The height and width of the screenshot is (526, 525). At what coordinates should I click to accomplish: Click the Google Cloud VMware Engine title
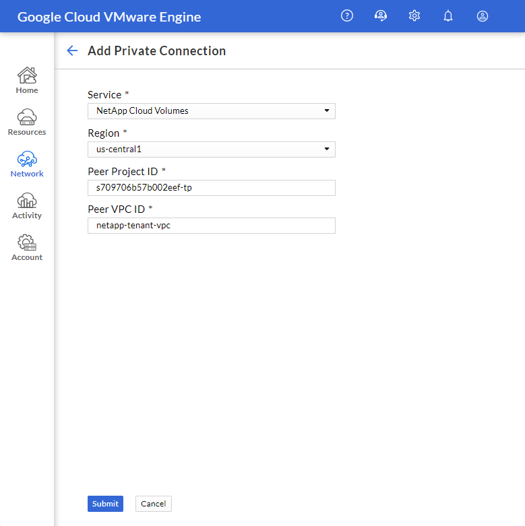pyautogui.click(x=109, y=17)
